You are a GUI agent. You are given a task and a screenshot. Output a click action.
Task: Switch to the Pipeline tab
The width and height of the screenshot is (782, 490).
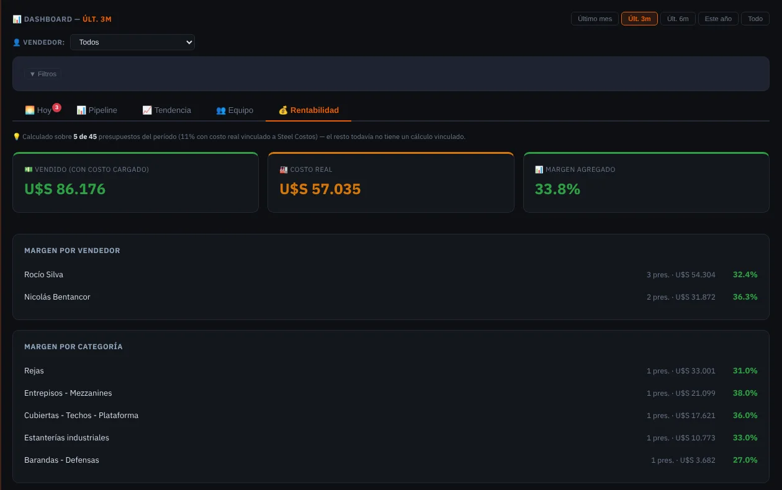pyautogui.click(x=97, y=110)
